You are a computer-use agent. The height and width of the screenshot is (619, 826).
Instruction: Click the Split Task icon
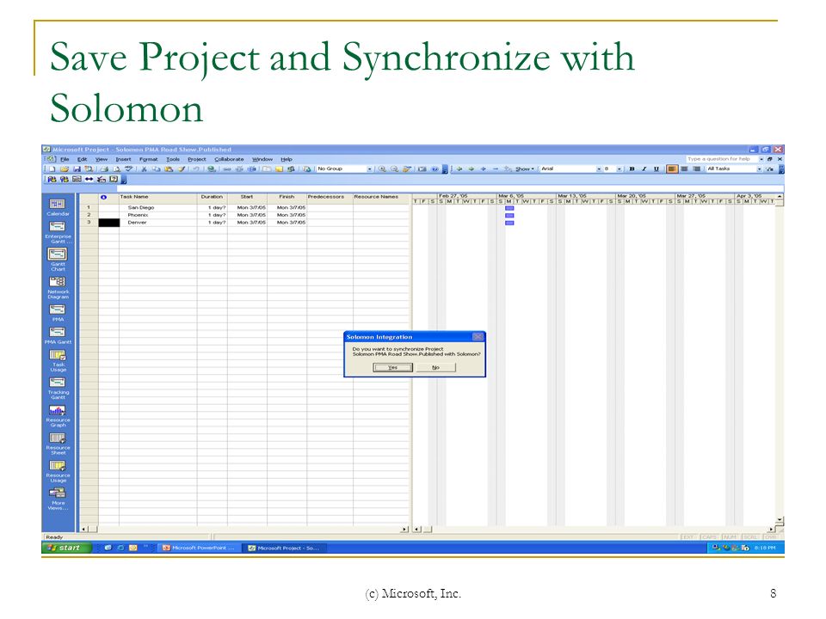pyautogui.click(x=252, y=169)
